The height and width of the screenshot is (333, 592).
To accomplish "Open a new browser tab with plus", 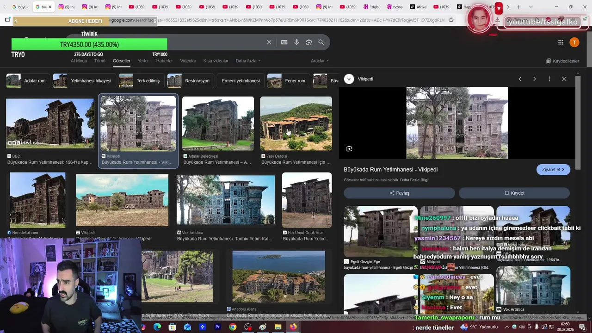I will 518,7.
